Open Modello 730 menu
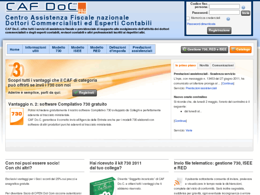Screen dimensions: 260x195 (x=59, y=49)
